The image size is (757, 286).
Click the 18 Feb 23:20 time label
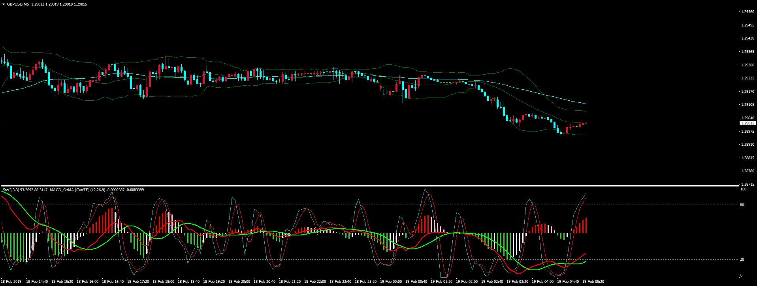click(x=365, y=282)
